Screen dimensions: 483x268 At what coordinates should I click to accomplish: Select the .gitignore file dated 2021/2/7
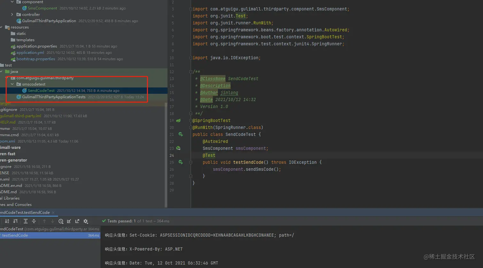pos(9,110)
